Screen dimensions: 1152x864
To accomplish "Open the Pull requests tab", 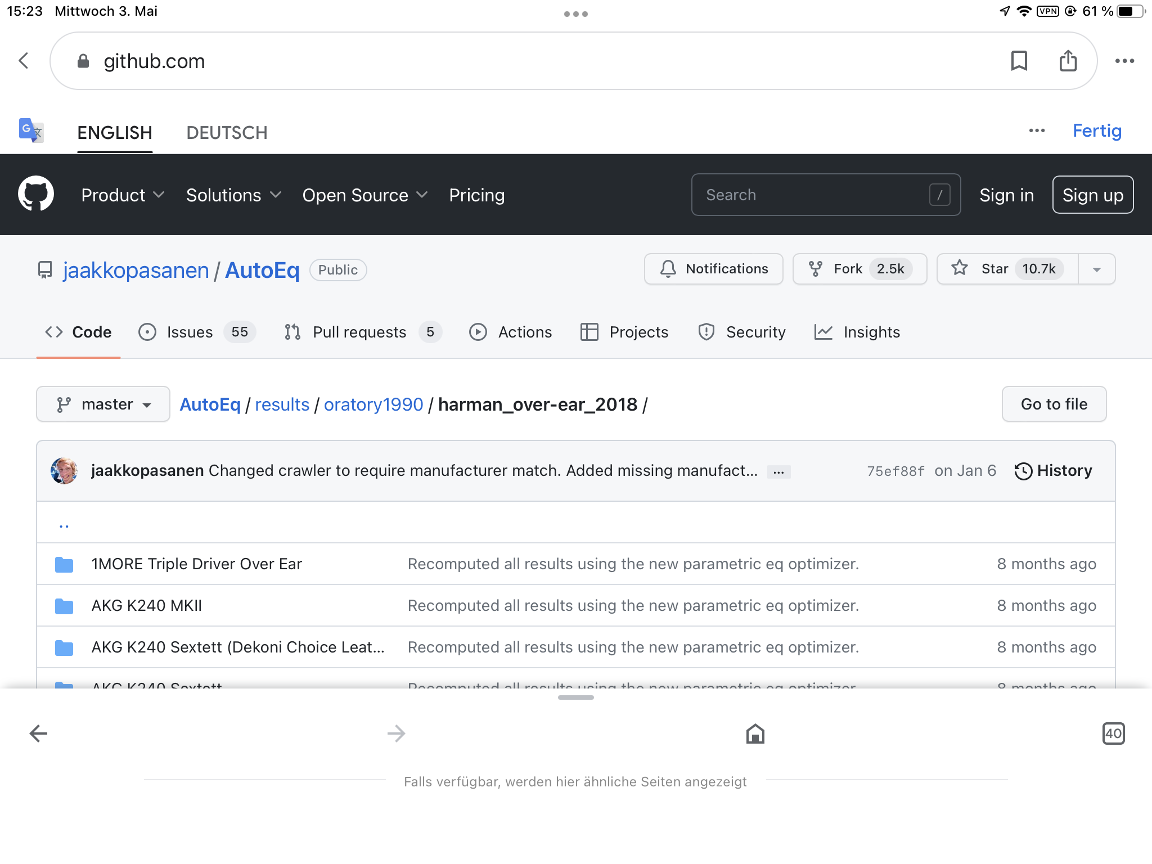I will point(363,332).
